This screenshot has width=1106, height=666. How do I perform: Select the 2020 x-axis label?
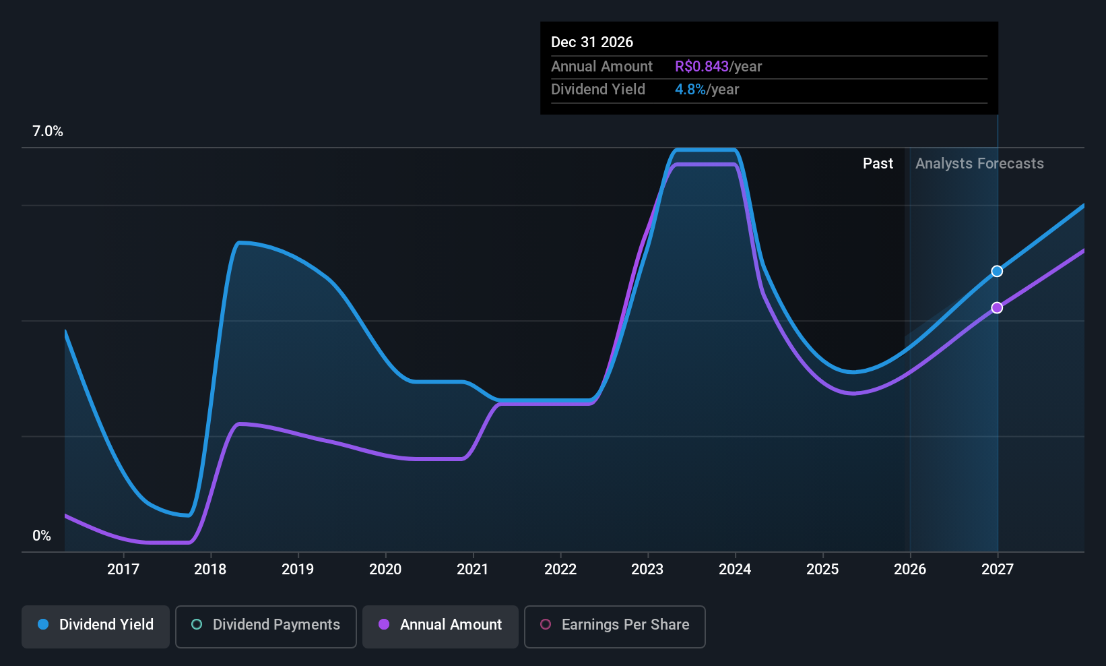pos(385,570)
